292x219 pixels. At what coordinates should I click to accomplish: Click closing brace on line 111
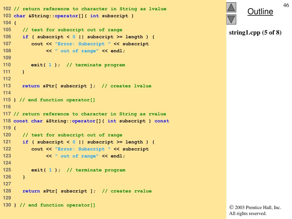coord(23,72)
